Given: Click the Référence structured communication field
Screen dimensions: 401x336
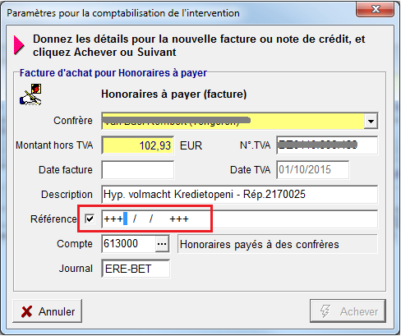Looking at the screenshot, I should pos(240,219).
